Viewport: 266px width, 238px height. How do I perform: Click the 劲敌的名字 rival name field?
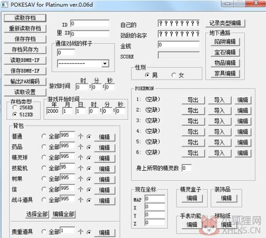(178, 34)
